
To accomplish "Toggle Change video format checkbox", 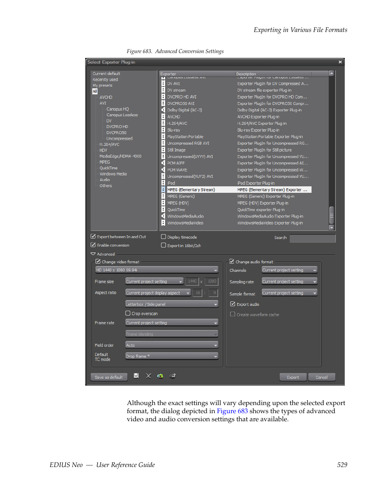I will [x=98, y=262].
